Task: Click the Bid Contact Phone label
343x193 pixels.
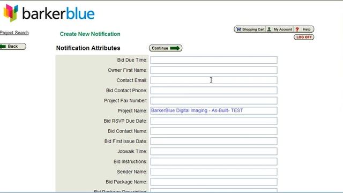Action: 126,91
